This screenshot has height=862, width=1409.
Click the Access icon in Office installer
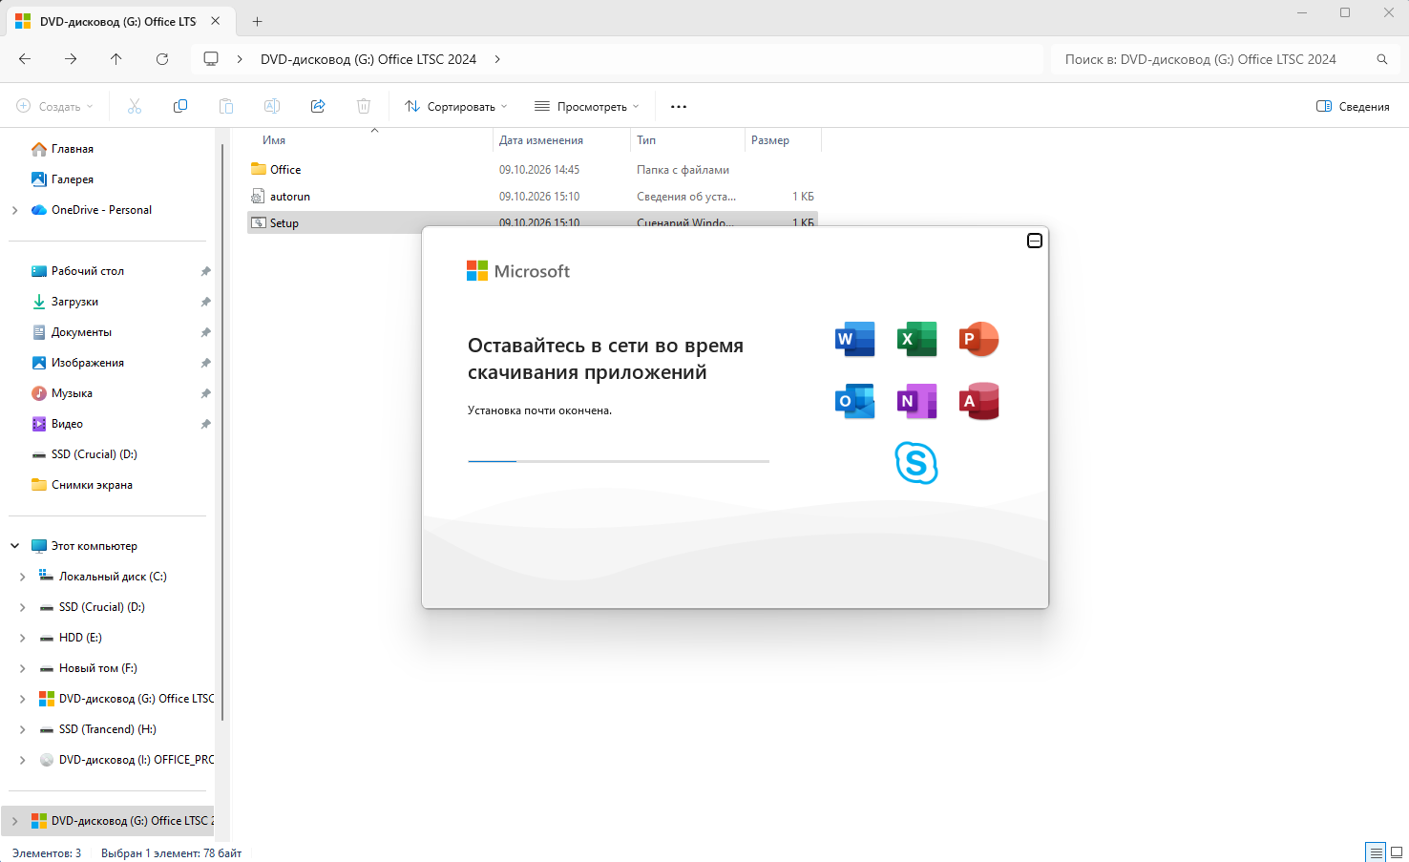tap(979, 401)
